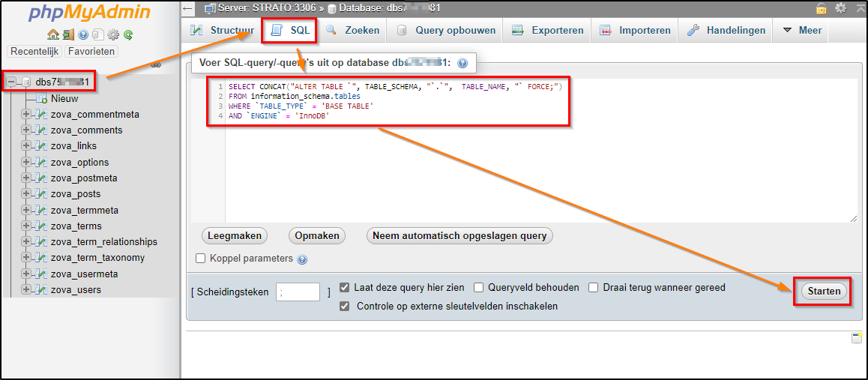The height and width of the screenshot is (380, 868).
Task: Click the padlock icon in top right
Action: [822, 8]
